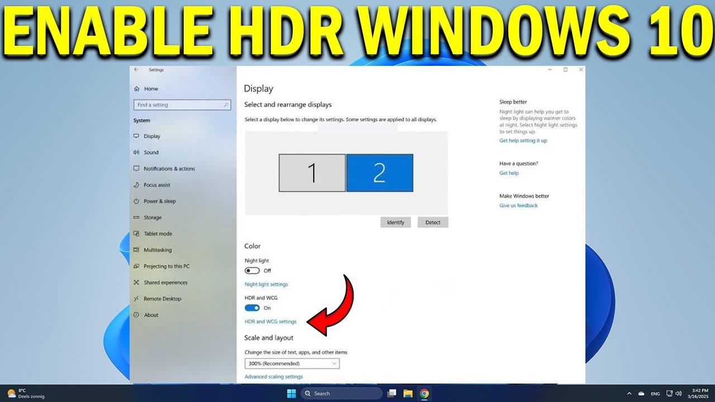Open the 300% (Recommended) scale dropdown
This screenshot has height=402, width=715.
(292, 363)
